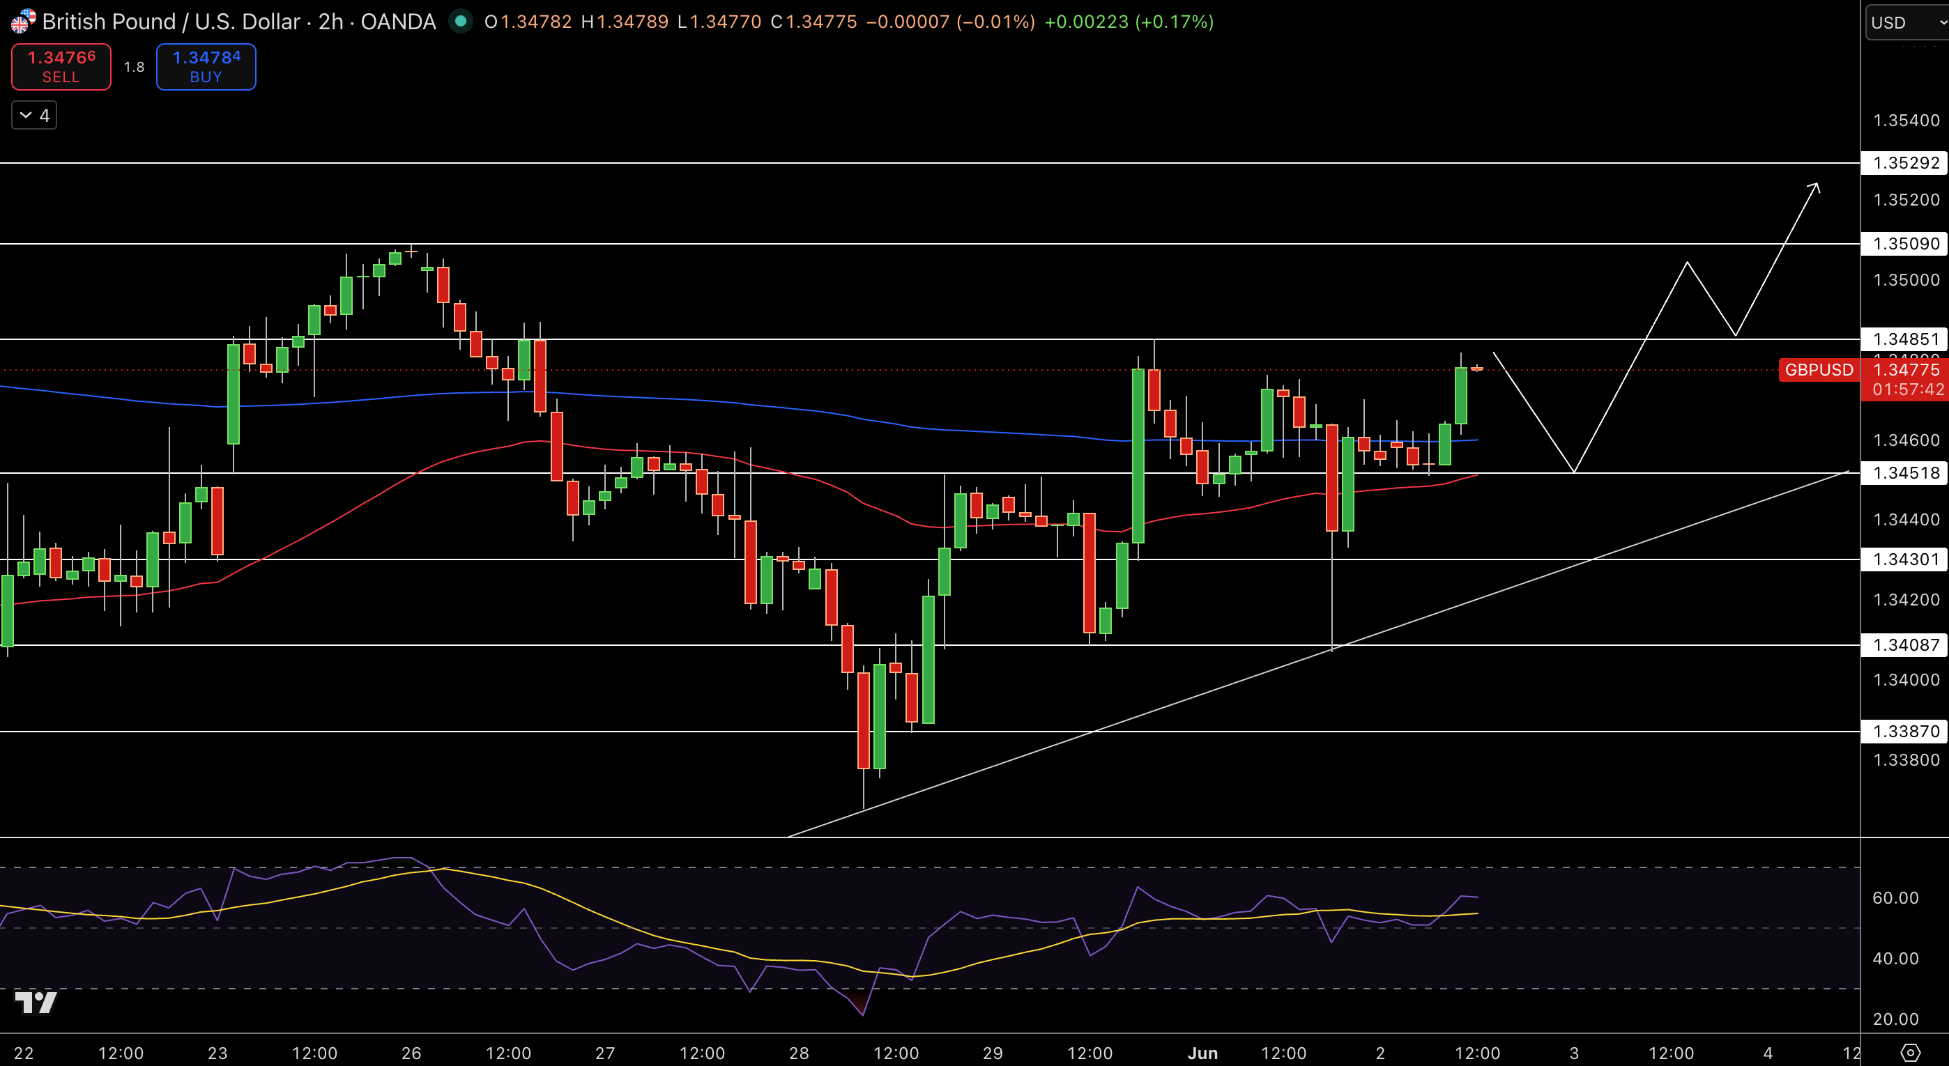The image size is (1949, 1066).
Task: Click the GBPUSD price label tag
Action: pos(1819,370)
